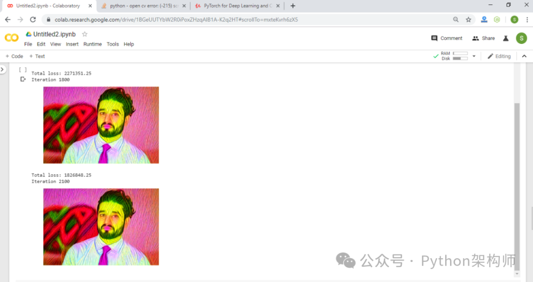Click the cell output toggle icon
Screen dimensions: 533x282
click(x=23, y=79)
